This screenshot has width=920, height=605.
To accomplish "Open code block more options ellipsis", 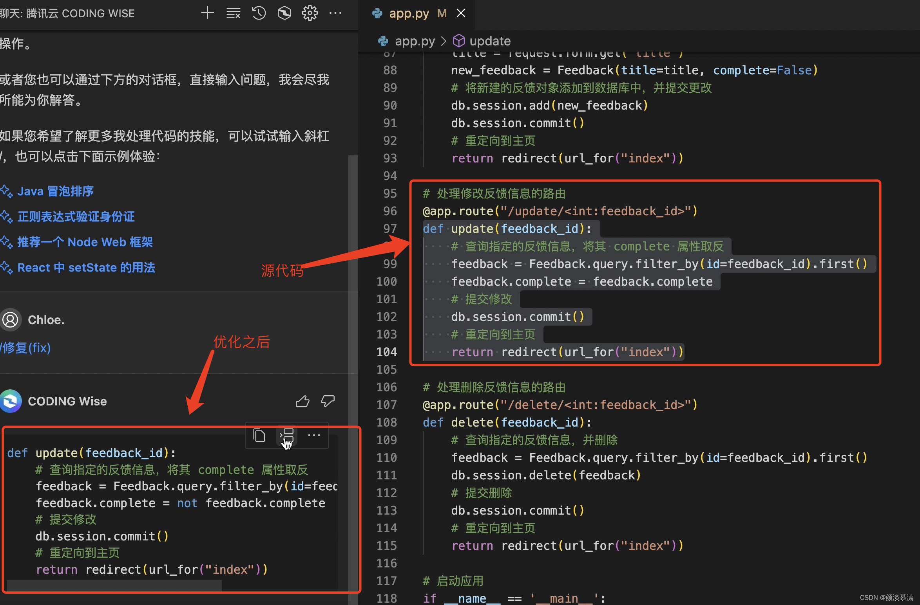I will (314, 436).
